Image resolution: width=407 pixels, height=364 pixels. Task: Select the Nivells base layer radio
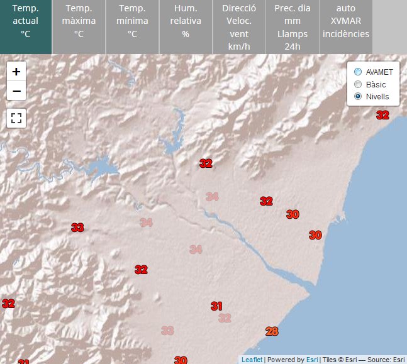[358, 97]
